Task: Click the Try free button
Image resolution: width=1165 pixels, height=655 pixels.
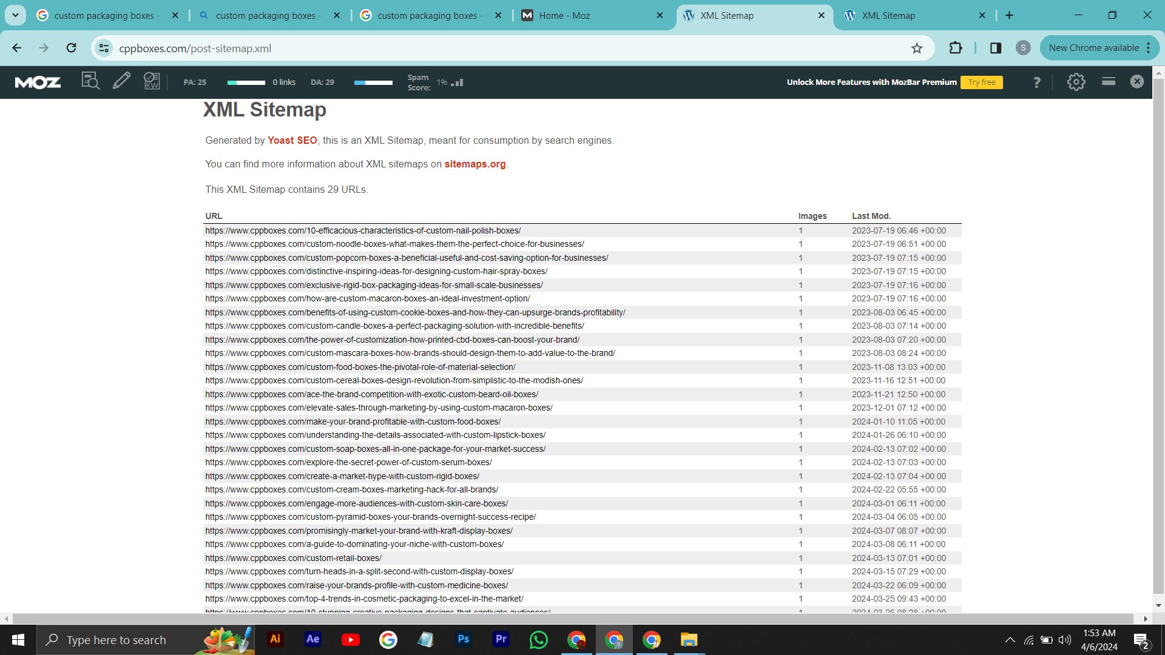Action: tap(981, 82)
